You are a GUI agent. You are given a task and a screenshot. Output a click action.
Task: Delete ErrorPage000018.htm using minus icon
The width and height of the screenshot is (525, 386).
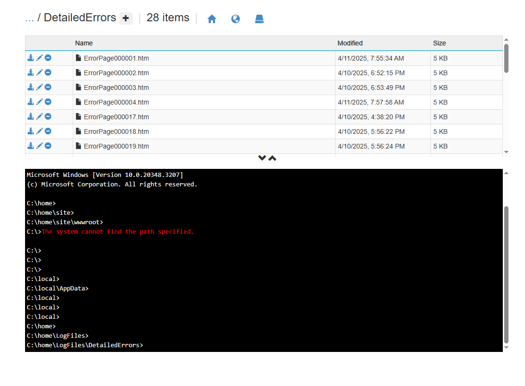click(48, 131)
